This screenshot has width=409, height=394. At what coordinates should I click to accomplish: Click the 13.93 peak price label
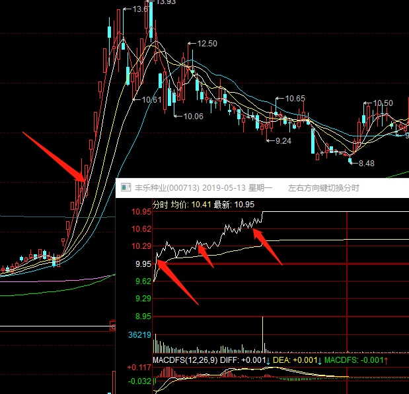tap(166, 2)
